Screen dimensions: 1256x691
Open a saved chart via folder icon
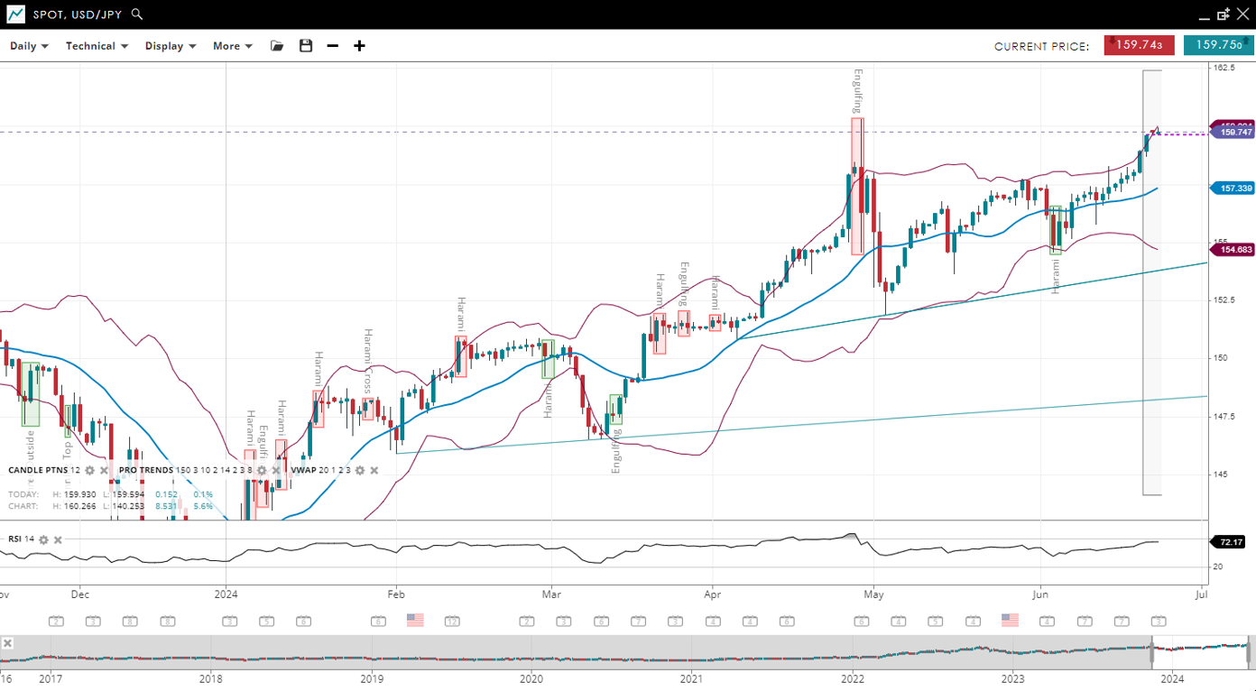coord(277,46)
